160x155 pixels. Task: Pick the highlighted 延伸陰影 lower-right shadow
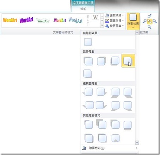(128, 61)
